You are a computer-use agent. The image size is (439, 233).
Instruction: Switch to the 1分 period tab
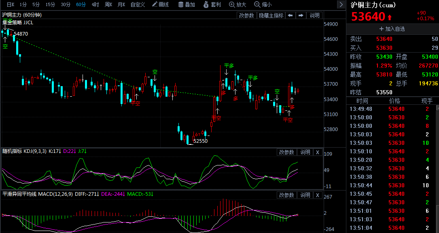[x=23, y=4]
